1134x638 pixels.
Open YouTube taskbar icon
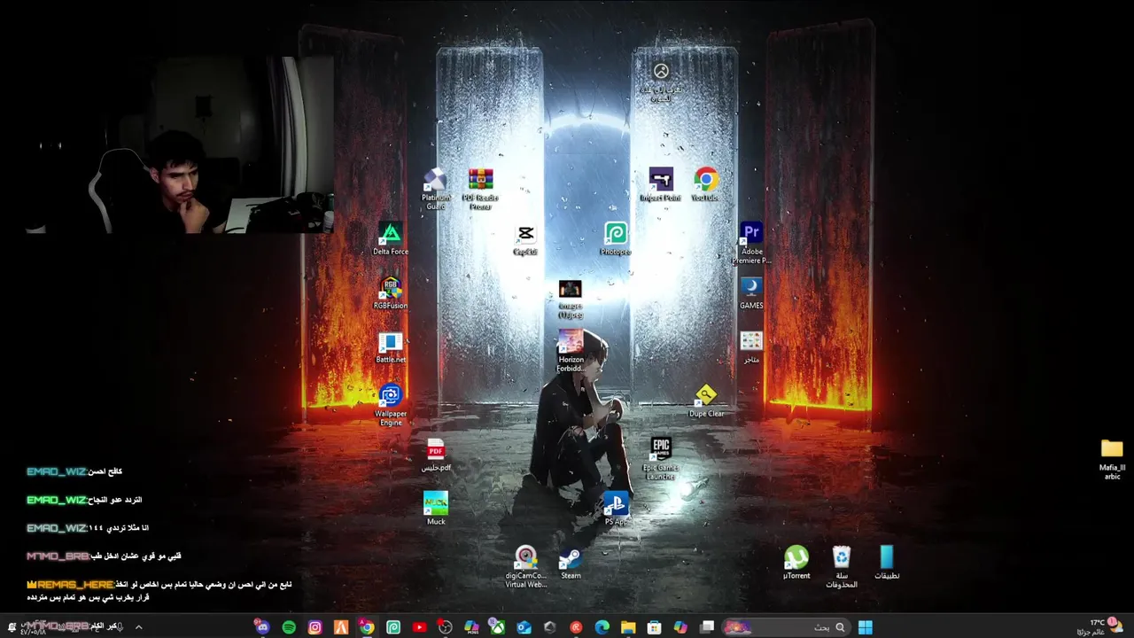pos(419,627)
